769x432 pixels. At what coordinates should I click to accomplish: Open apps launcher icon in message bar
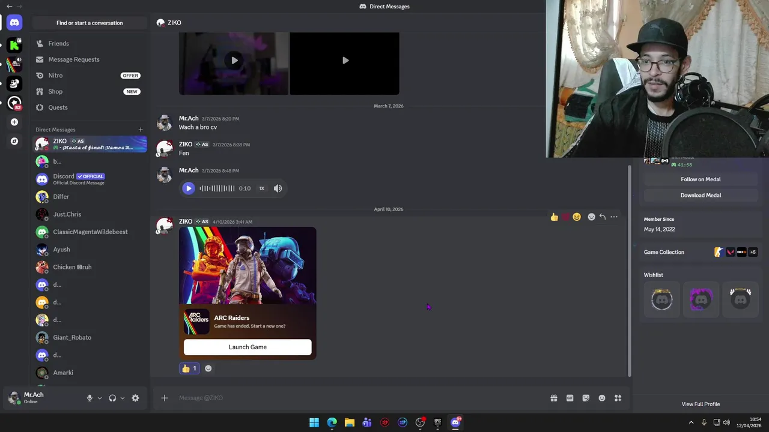(x=618, y=398)
